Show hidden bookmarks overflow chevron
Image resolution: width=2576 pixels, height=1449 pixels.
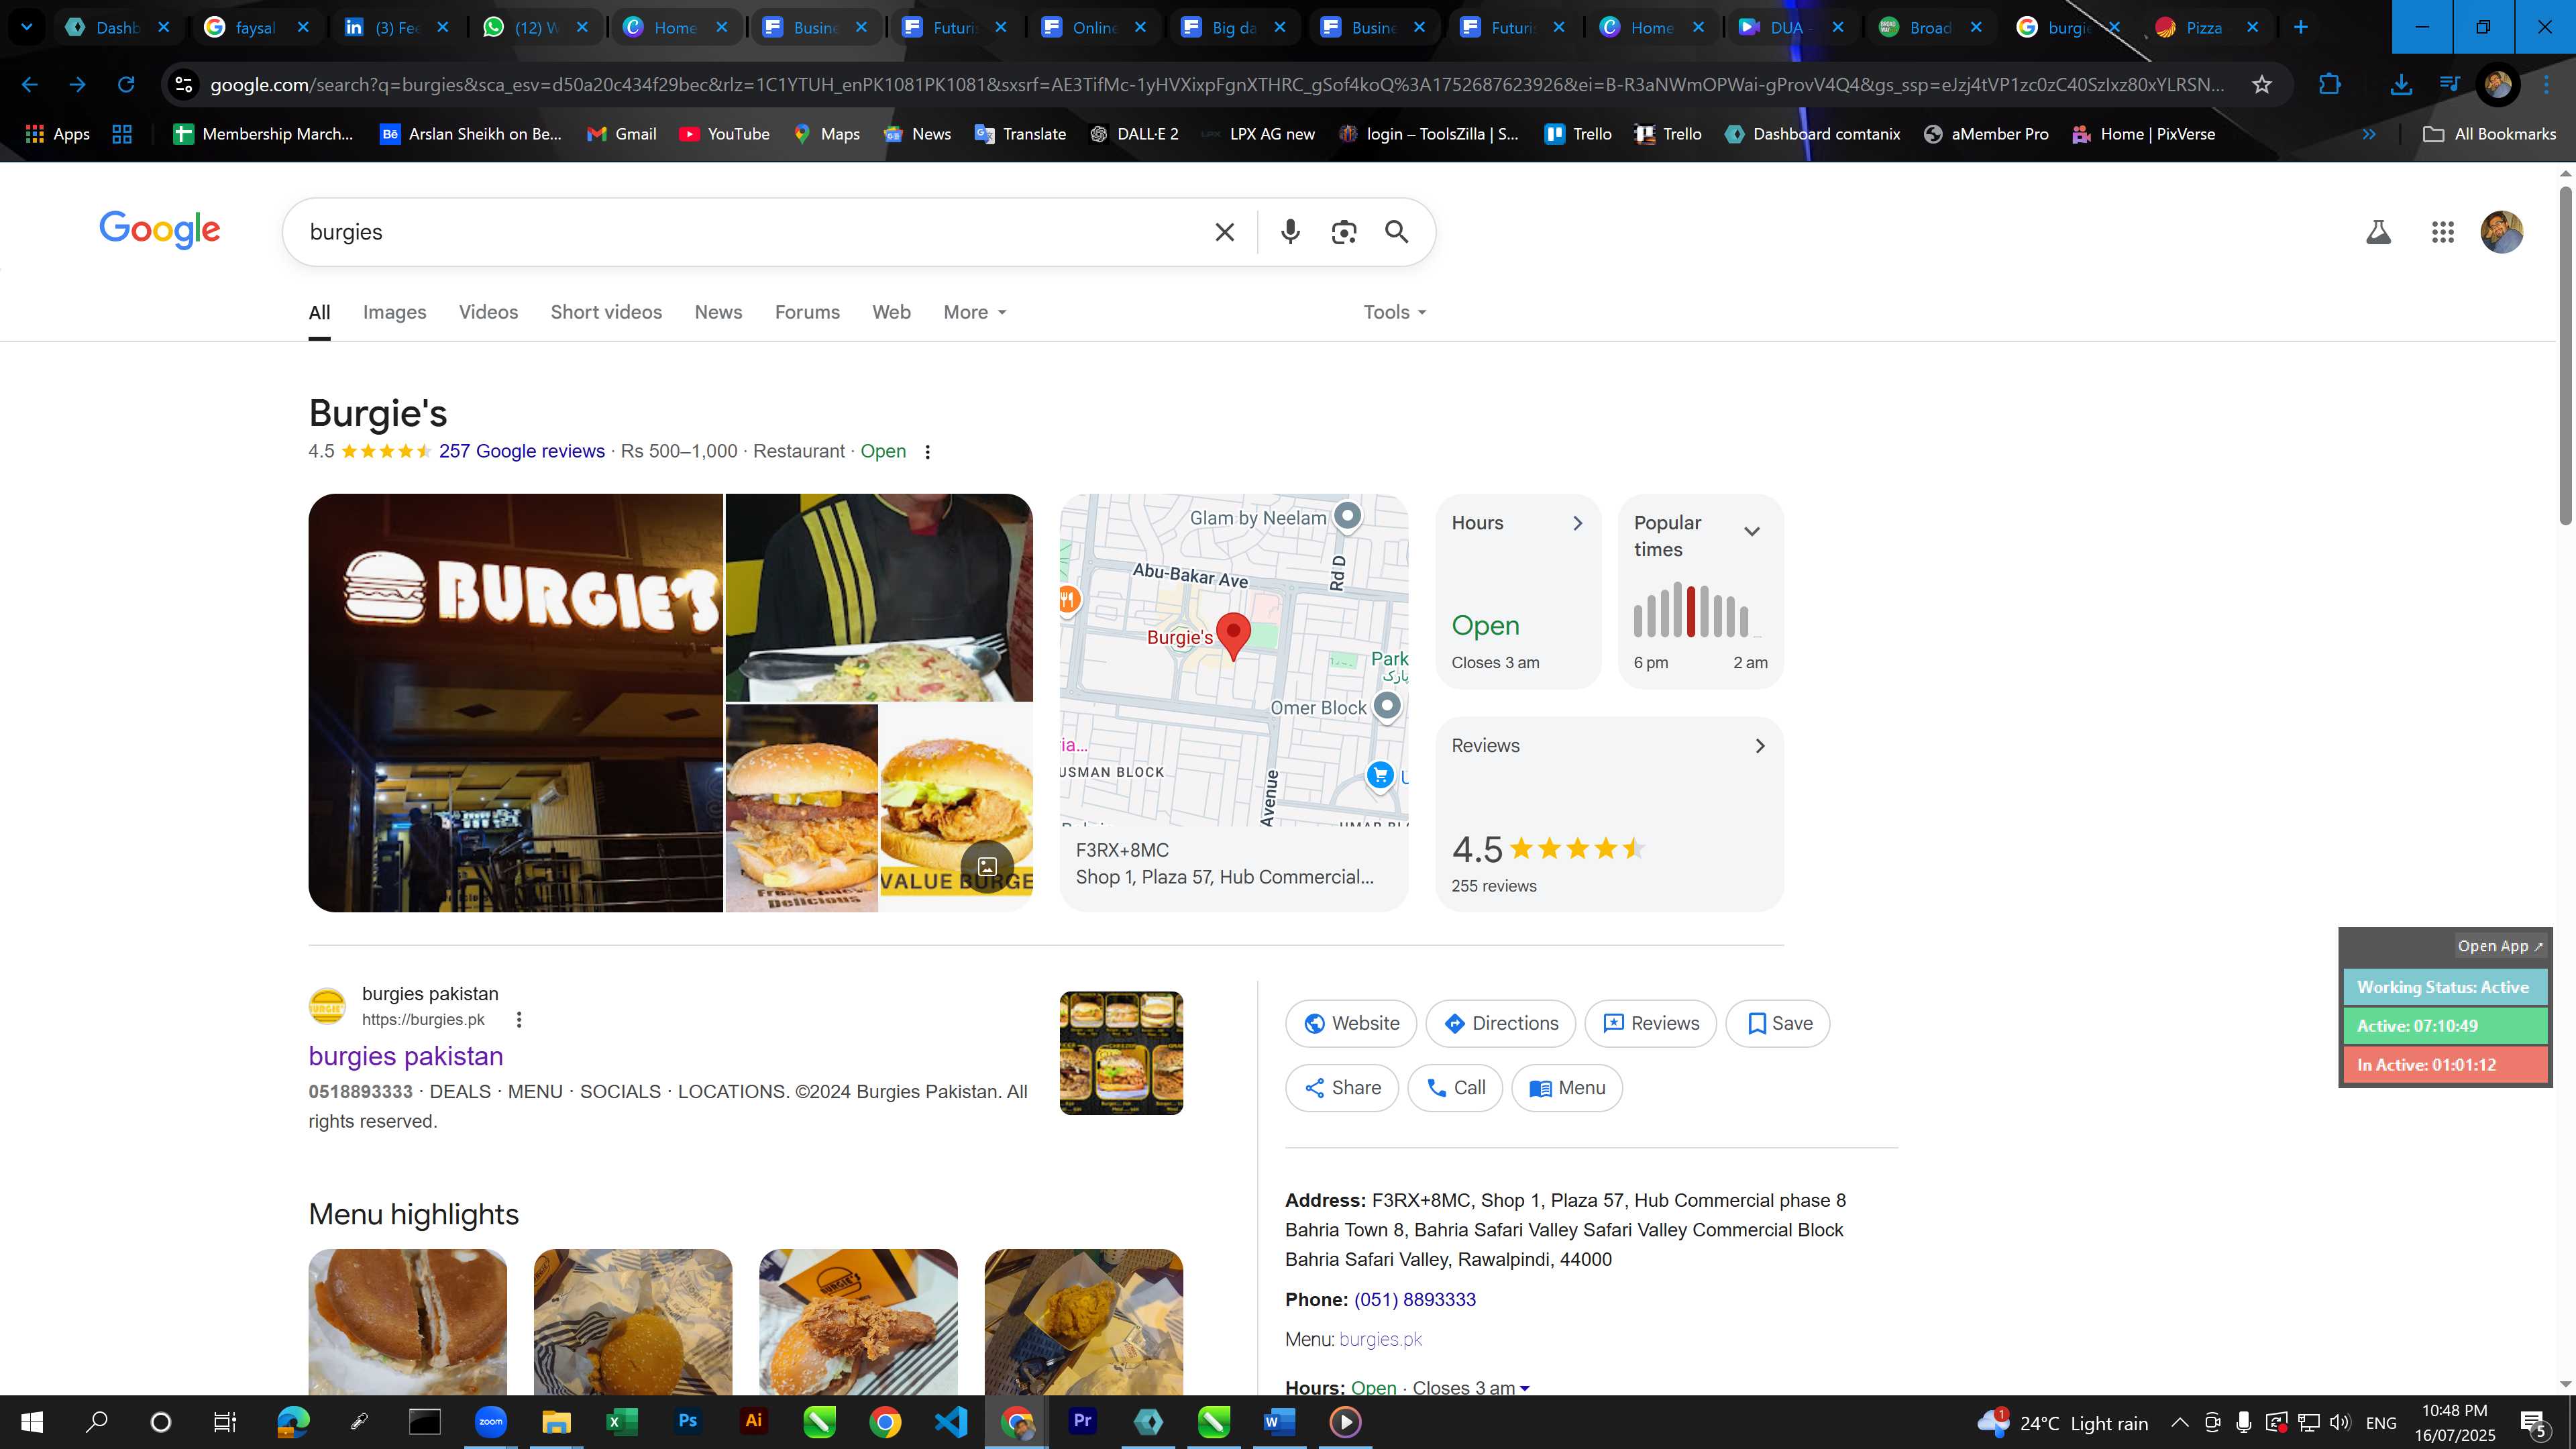pyautogui.click(x=2369, y=134)
